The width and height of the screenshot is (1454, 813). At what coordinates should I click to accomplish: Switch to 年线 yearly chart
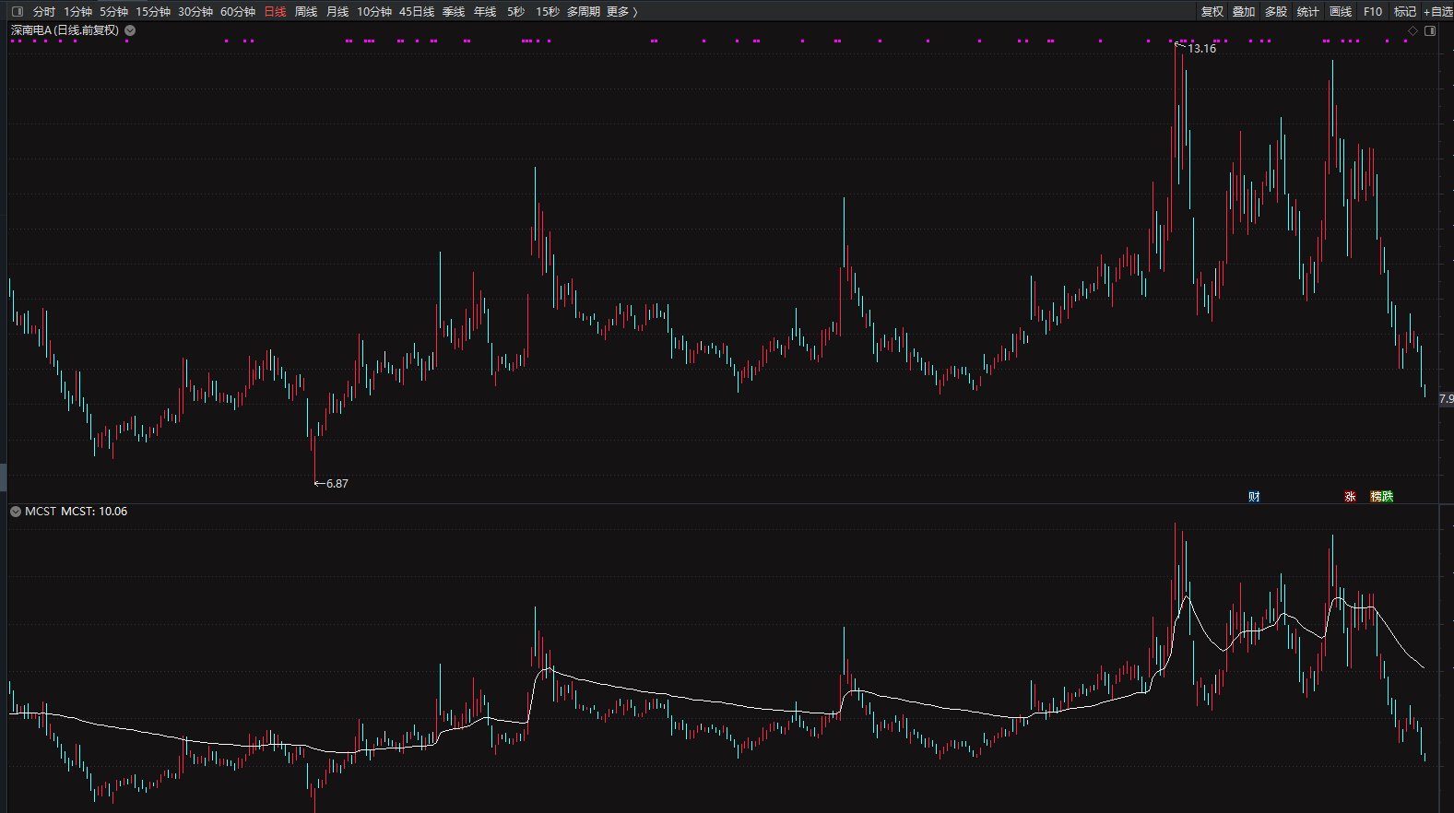485,12
